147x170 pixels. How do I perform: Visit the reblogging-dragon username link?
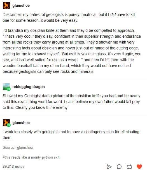point(29,87)
